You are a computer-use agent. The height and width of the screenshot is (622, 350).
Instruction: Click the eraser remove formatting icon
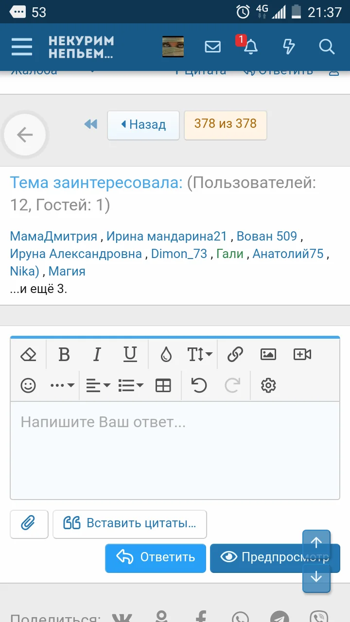click(x=29, y=355)
